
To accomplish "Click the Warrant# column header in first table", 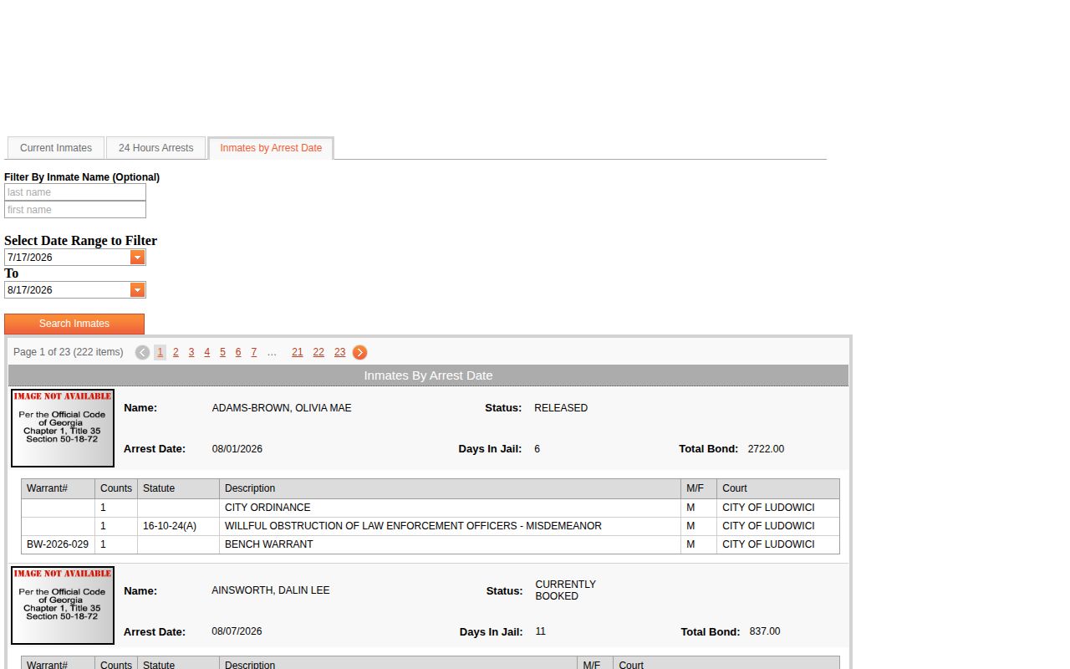I will 58,488.
